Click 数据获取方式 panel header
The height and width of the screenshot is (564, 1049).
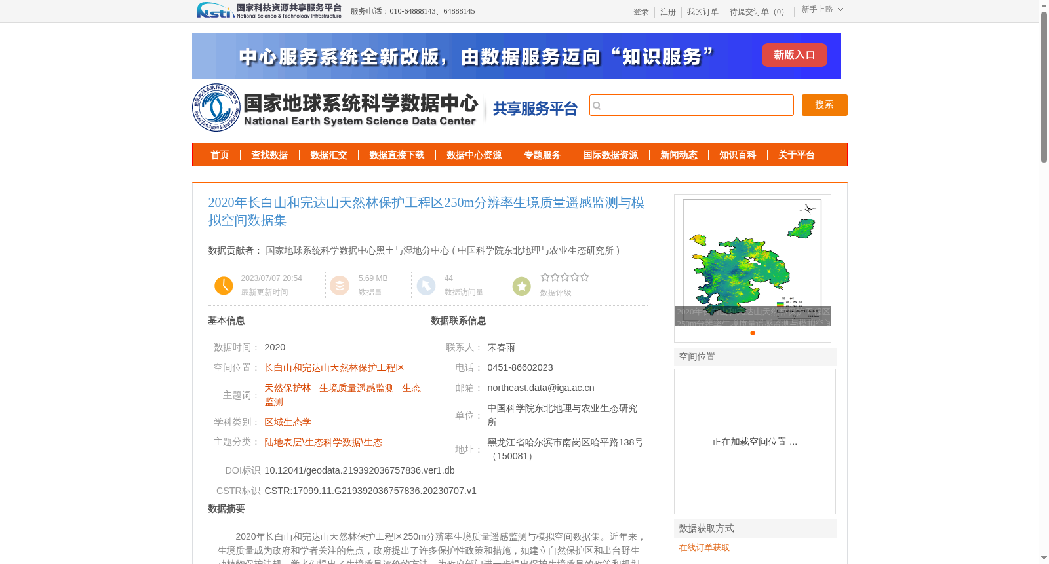tap(755, 528)
